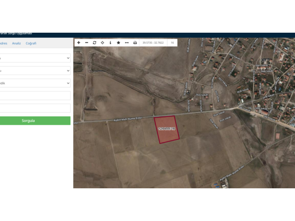
Task: Click the zoom level value 16
Action: (172, 42)
